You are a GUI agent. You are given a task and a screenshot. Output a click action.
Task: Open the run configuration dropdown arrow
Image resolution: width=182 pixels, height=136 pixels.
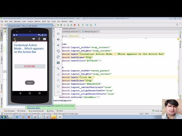point(55,25)
